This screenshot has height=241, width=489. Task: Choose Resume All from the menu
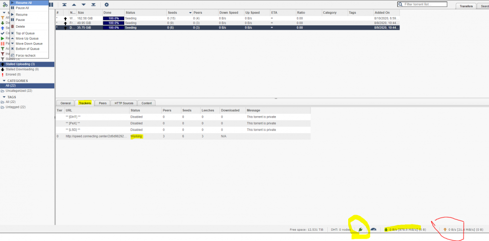click(x=29, y=2)
